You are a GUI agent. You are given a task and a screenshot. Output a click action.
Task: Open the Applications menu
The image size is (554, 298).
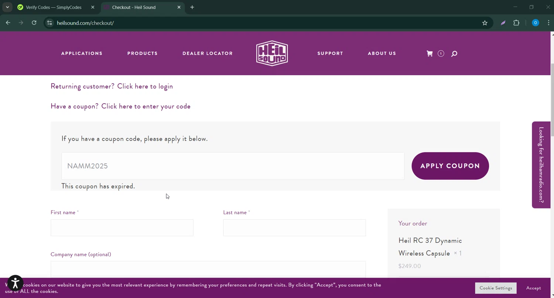82,53
